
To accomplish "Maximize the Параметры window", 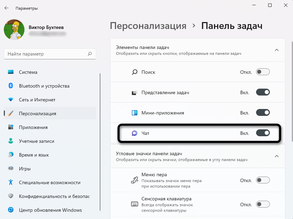I will (x=270, y=5).
